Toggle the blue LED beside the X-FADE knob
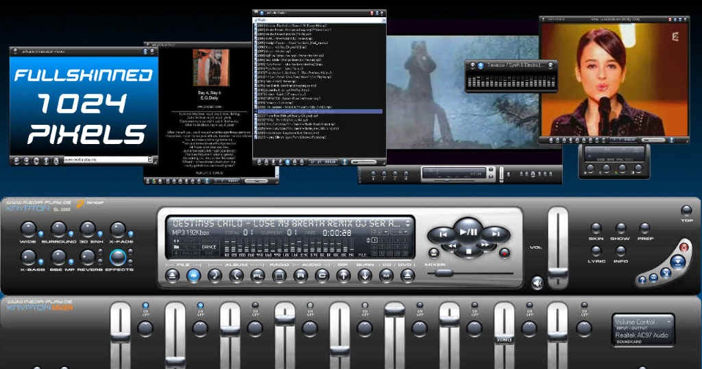Screen dimensions: 702x369 click(131, 234)
